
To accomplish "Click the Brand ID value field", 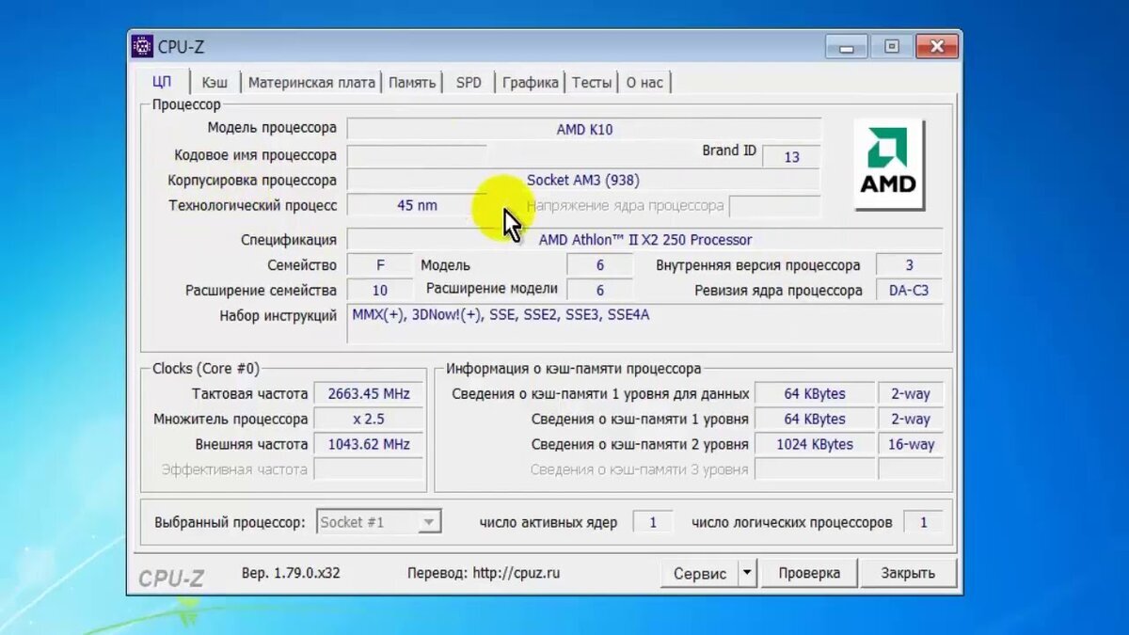I will pyautogui.click(x=791, y=156).
